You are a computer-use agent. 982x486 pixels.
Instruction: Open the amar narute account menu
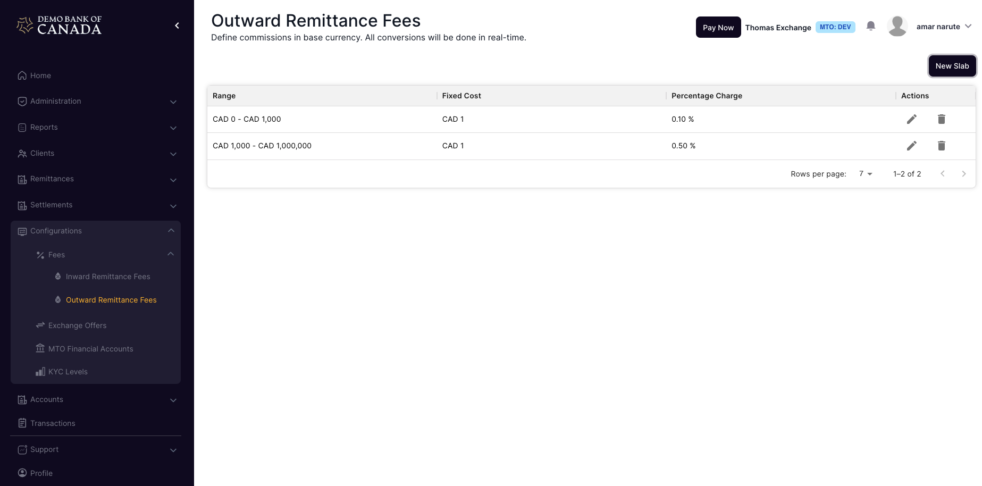(943, 27)
